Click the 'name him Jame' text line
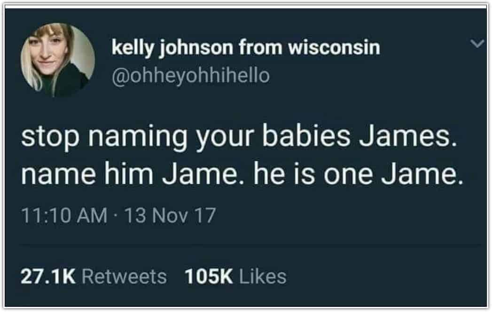This screenshot has width=492, height=312. click(242, 174)
